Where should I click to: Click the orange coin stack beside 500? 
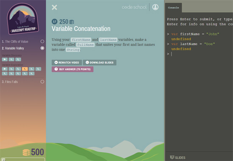(x=26, y=153)
